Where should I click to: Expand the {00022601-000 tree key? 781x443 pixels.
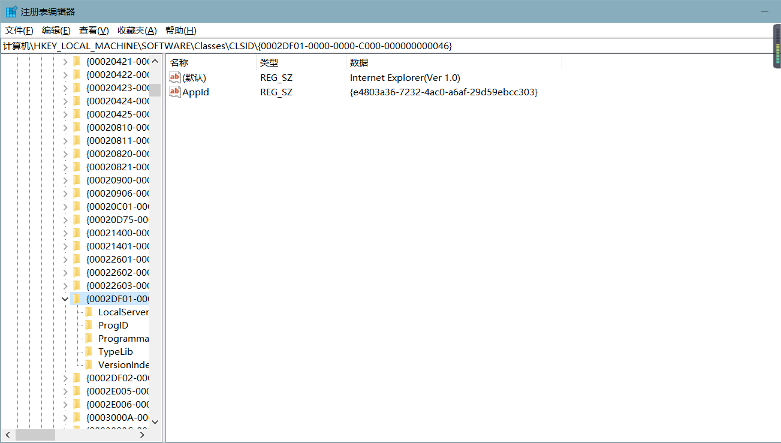point(65,259)
